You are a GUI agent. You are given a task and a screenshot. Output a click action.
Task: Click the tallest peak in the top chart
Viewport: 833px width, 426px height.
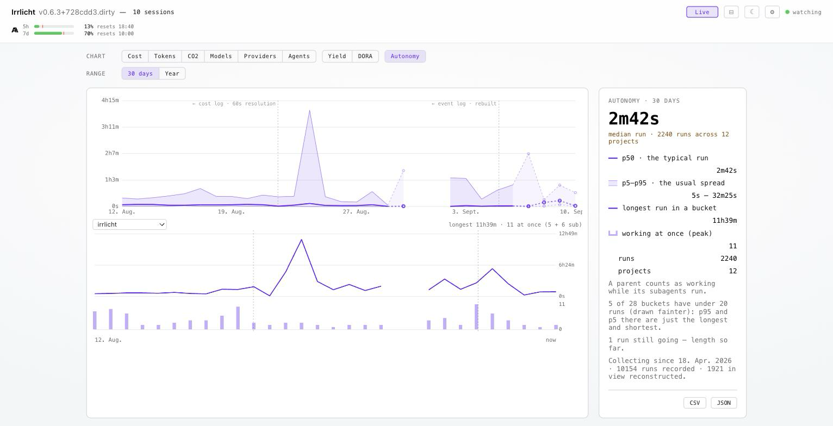(x=309, y=111)
